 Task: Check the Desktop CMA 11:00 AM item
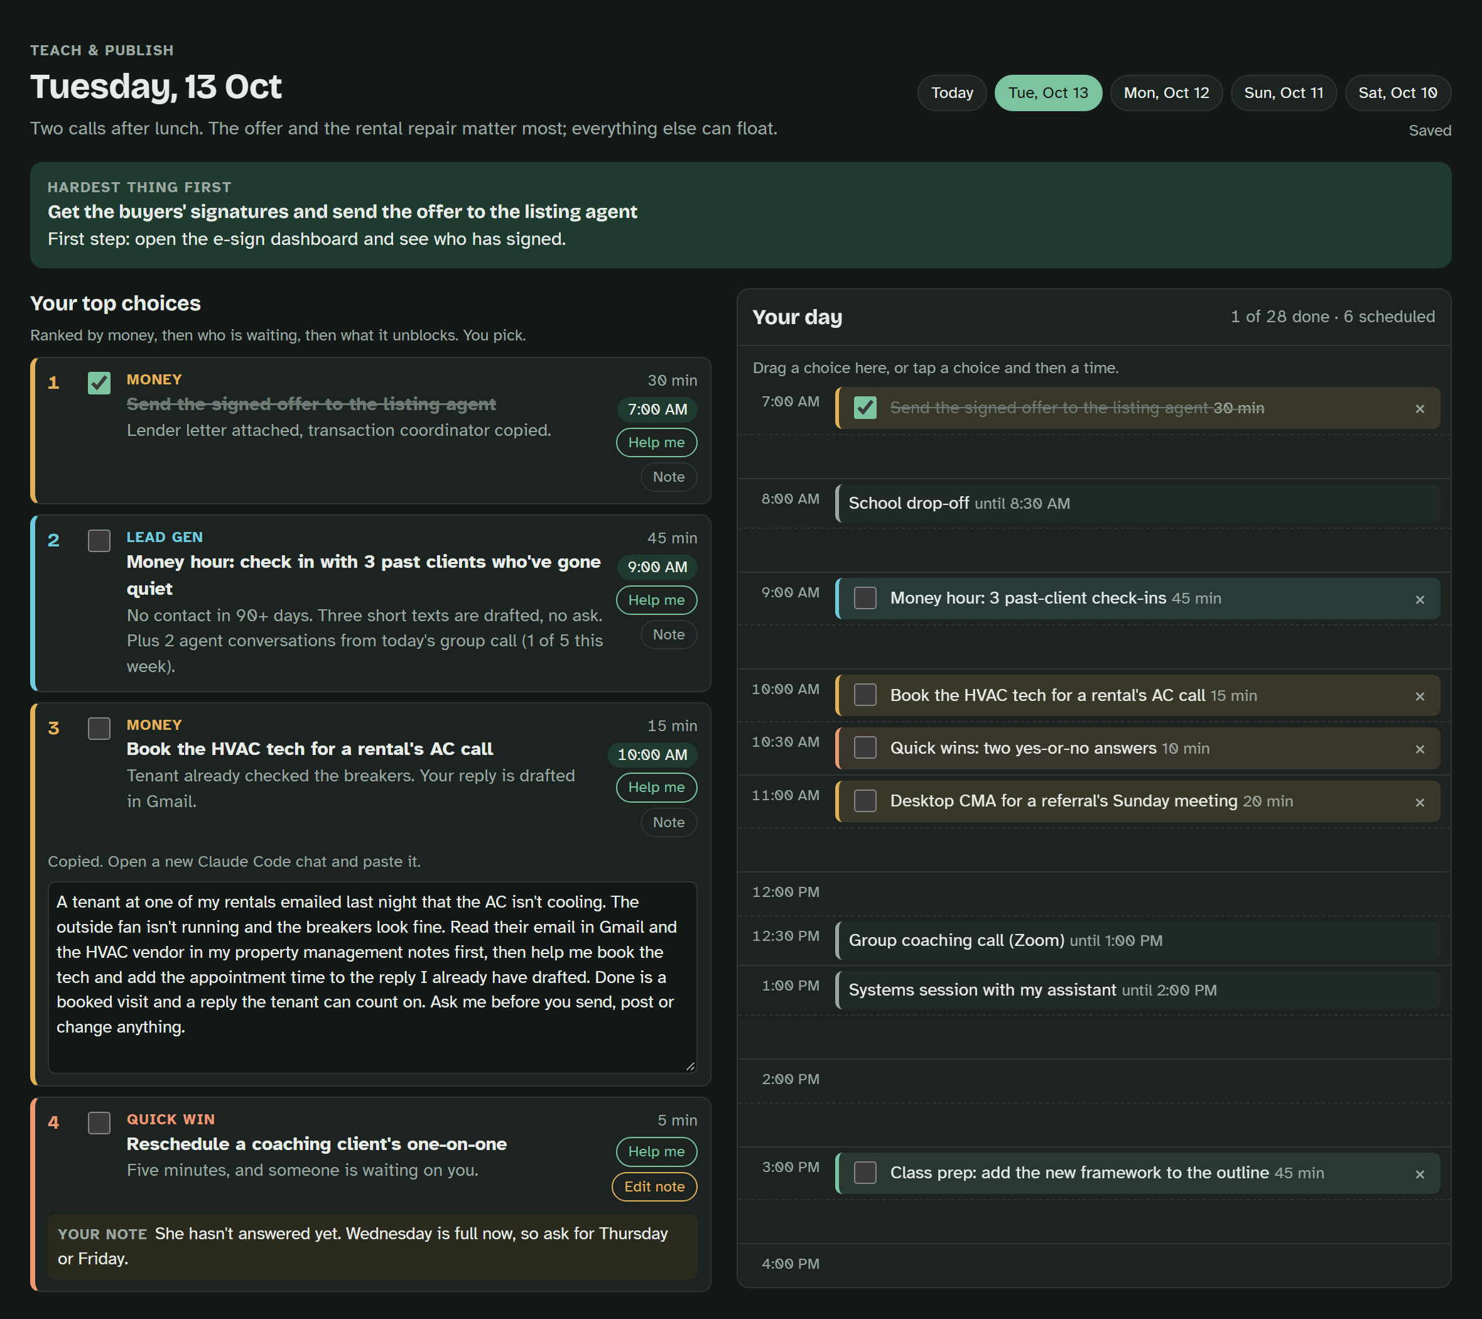point(864,801)
